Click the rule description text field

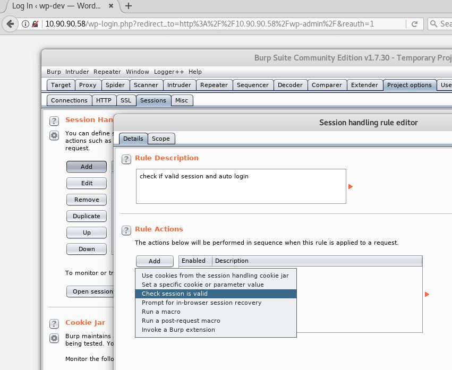coord(241,186)
